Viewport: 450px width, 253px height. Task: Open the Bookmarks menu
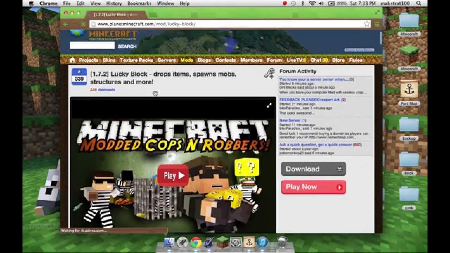[140, 3]
